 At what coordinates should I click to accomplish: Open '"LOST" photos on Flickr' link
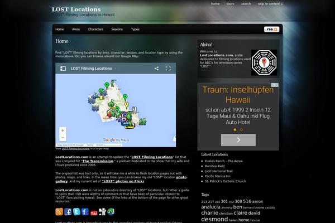(x=123, y=181)
